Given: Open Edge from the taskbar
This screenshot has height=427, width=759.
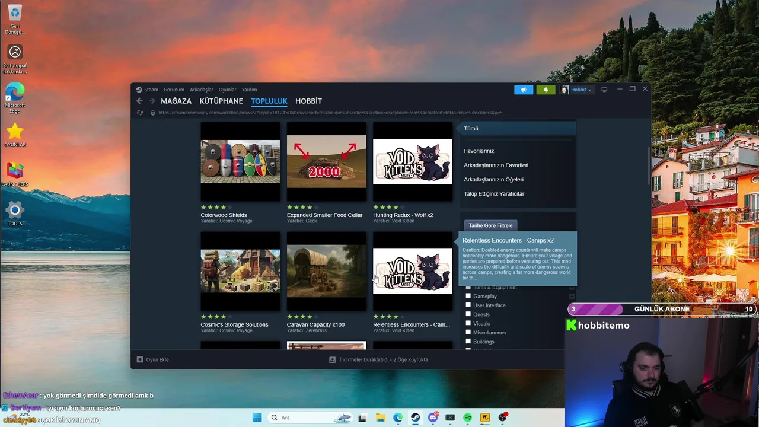Looking at the screenshot, I should [398, 418].
